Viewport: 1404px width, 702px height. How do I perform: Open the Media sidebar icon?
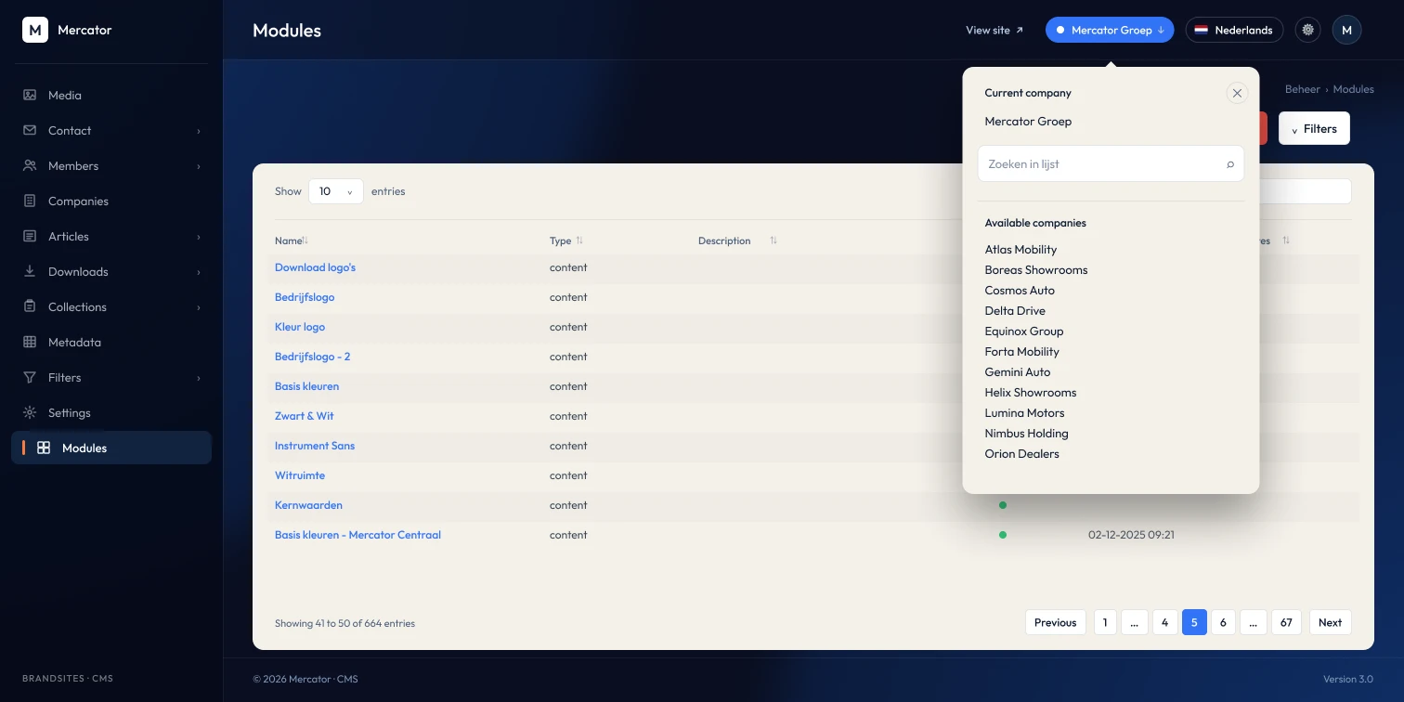tap(30, 95)
